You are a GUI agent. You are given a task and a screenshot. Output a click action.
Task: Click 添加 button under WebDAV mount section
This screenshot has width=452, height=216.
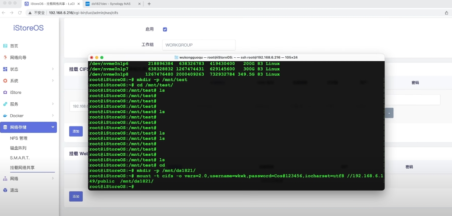point(76,196)
